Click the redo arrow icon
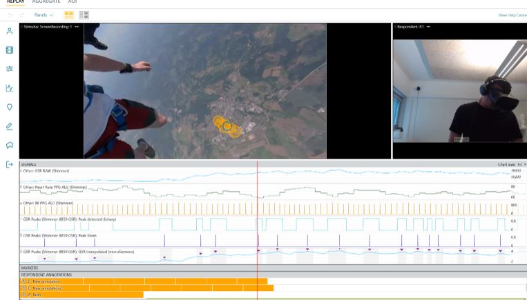Screen dimensions: 527x300 click(22, 15)
